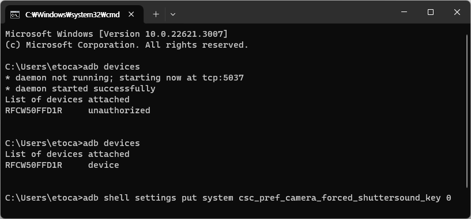471x219 pixels.
Task: Click the csc_pref_camera_forced_shuttersound_key text
Action: (x=340, y=198)
